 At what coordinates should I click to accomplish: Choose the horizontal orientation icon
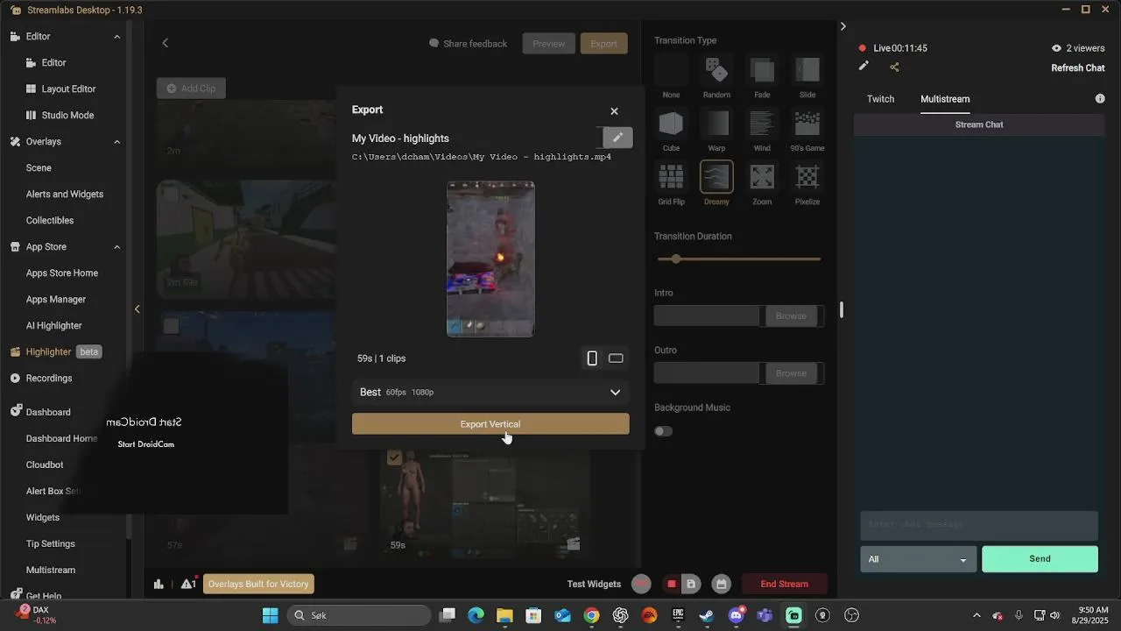click(x=616, y=358)
